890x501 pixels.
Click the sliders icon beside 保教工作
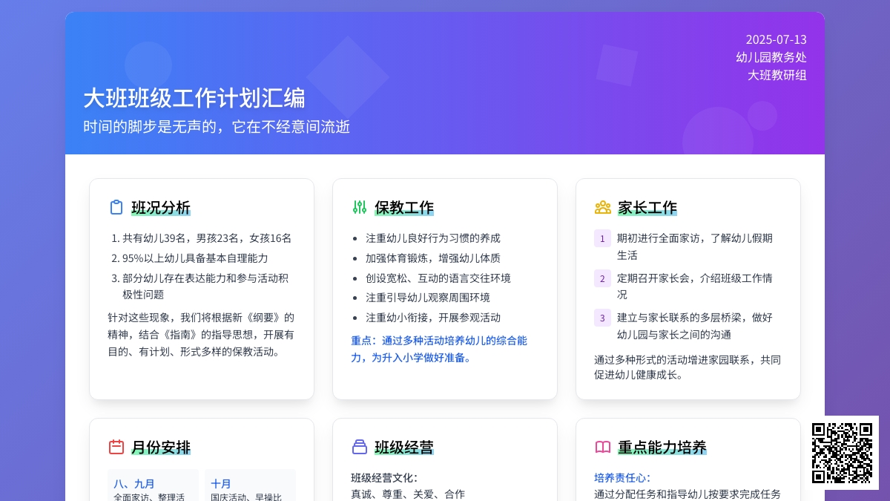click(x=360, y=207)
